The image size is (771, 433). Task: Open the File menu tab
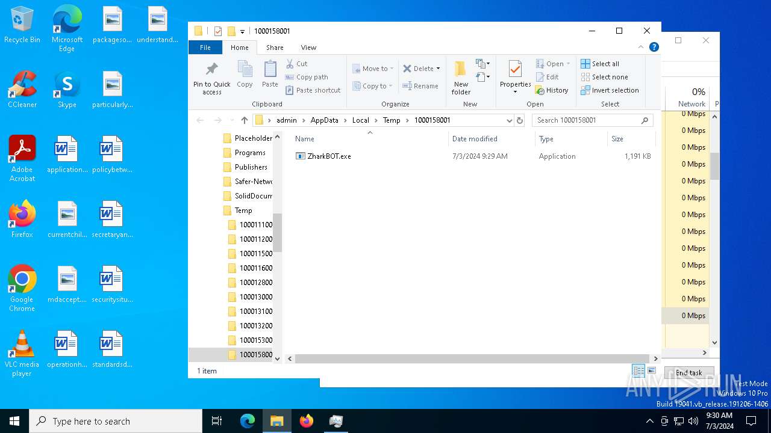click(x=205, y=48)
